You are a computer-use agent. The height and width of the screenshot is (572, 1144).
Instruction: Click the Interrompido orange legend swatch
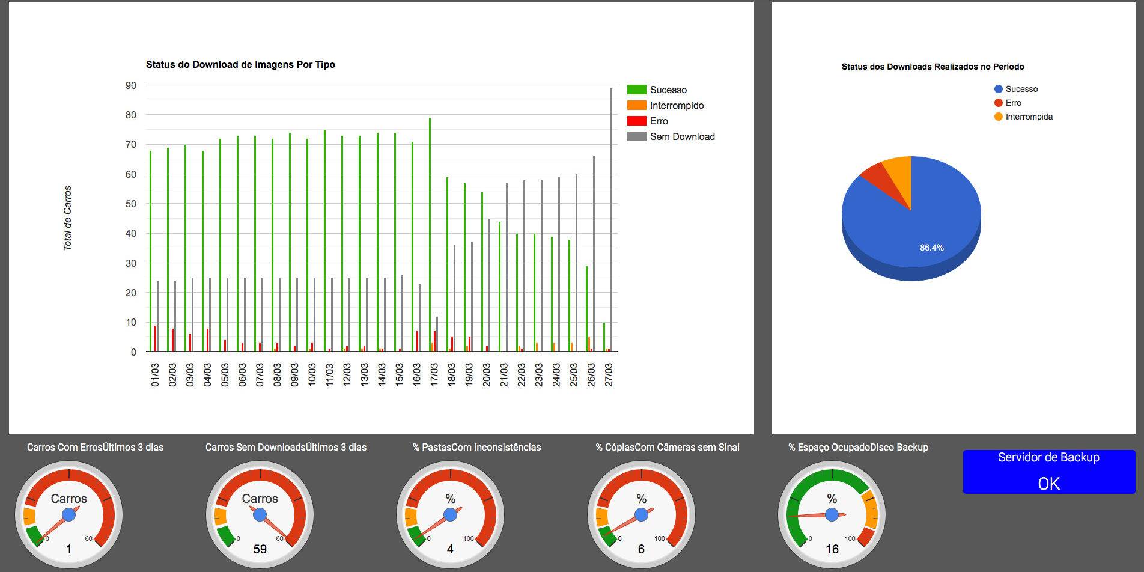point(636,105)
